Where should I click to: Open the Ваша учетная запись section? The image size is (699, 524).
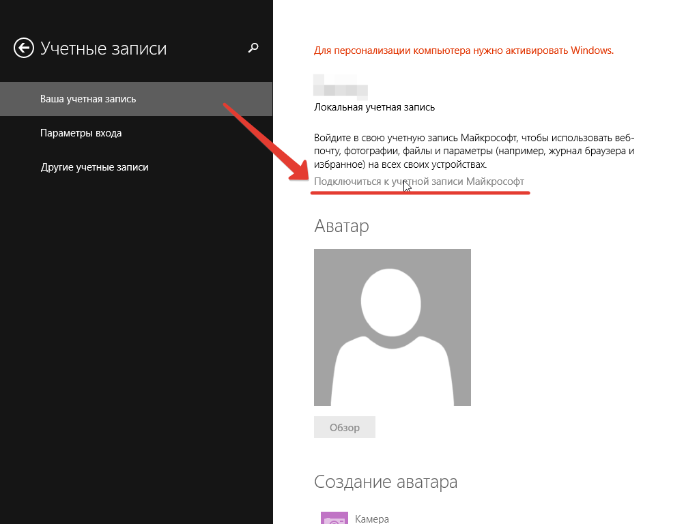point(88,99)
